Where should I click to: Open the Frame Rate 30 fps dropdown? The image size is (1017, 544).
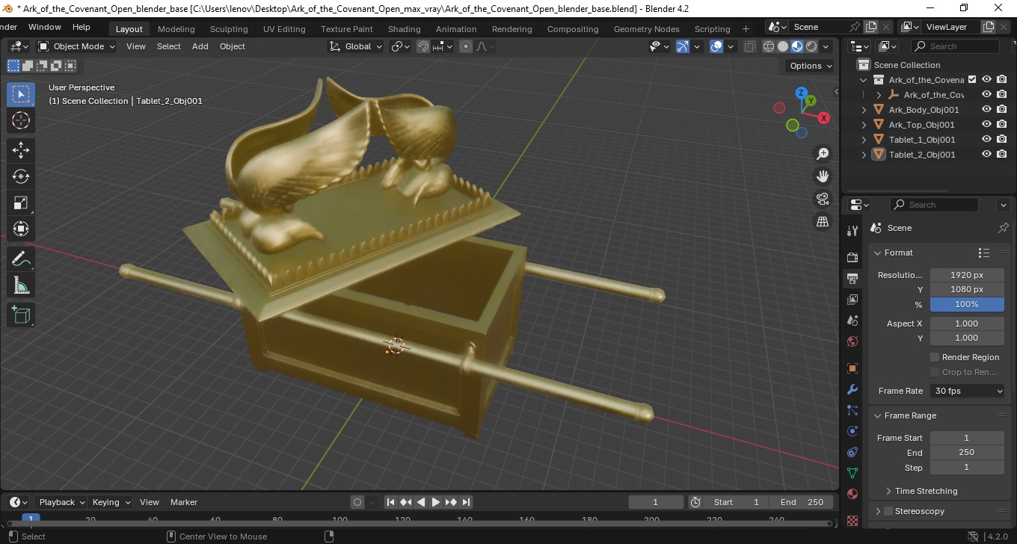pos(968,391)
